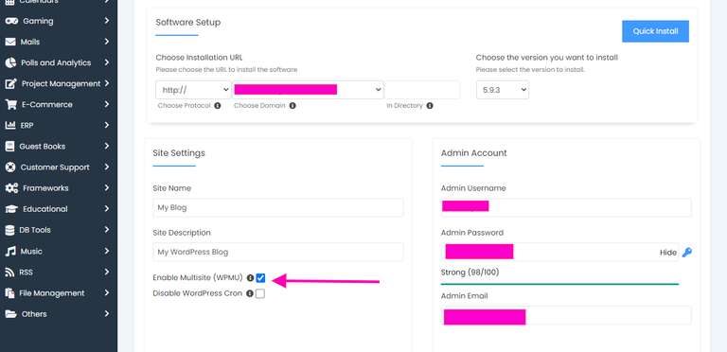
Task: Click the RSS feed icon
Action: click(x=9, y=272)
